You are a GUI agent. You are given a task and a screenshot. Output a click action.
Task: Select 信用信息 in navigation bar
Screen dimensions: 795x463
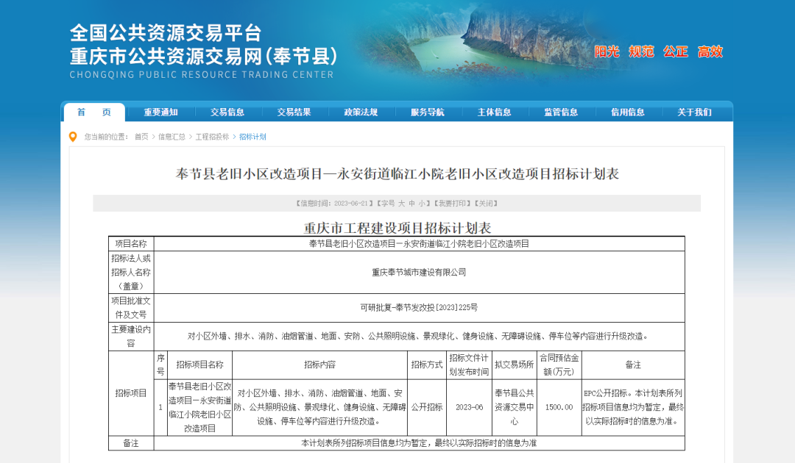pos(628,112)
